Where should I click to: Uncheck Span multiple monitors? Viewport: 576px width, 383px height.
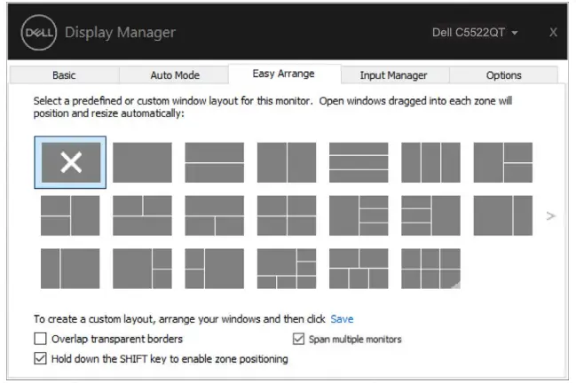click(x=298, y=339)
